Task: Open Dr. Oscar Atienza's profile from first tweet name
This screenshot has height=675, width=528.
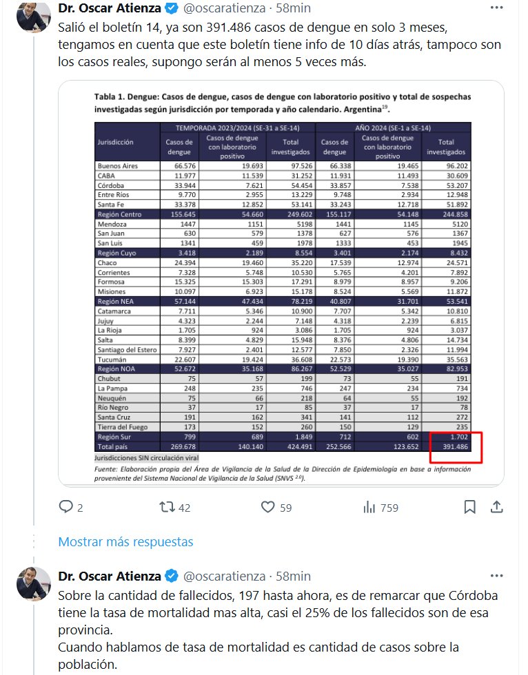Action: pos(110,9)
